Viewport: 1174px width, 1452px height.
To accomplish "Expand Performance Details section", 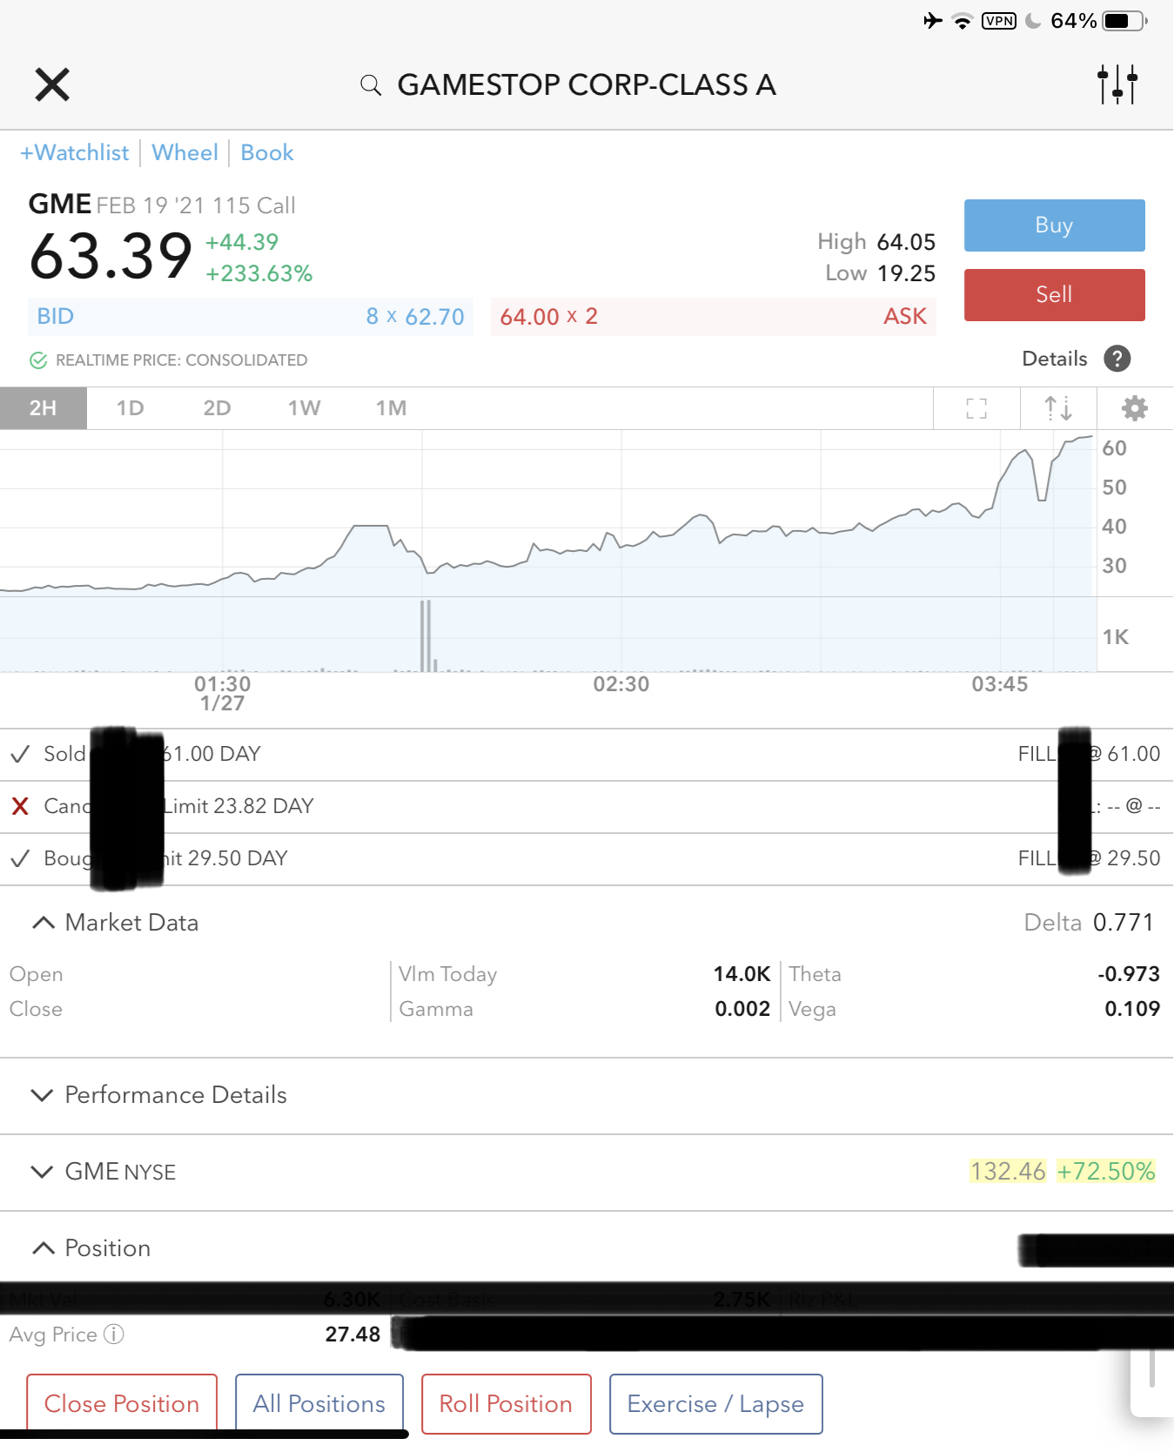I will (43, 1095).
